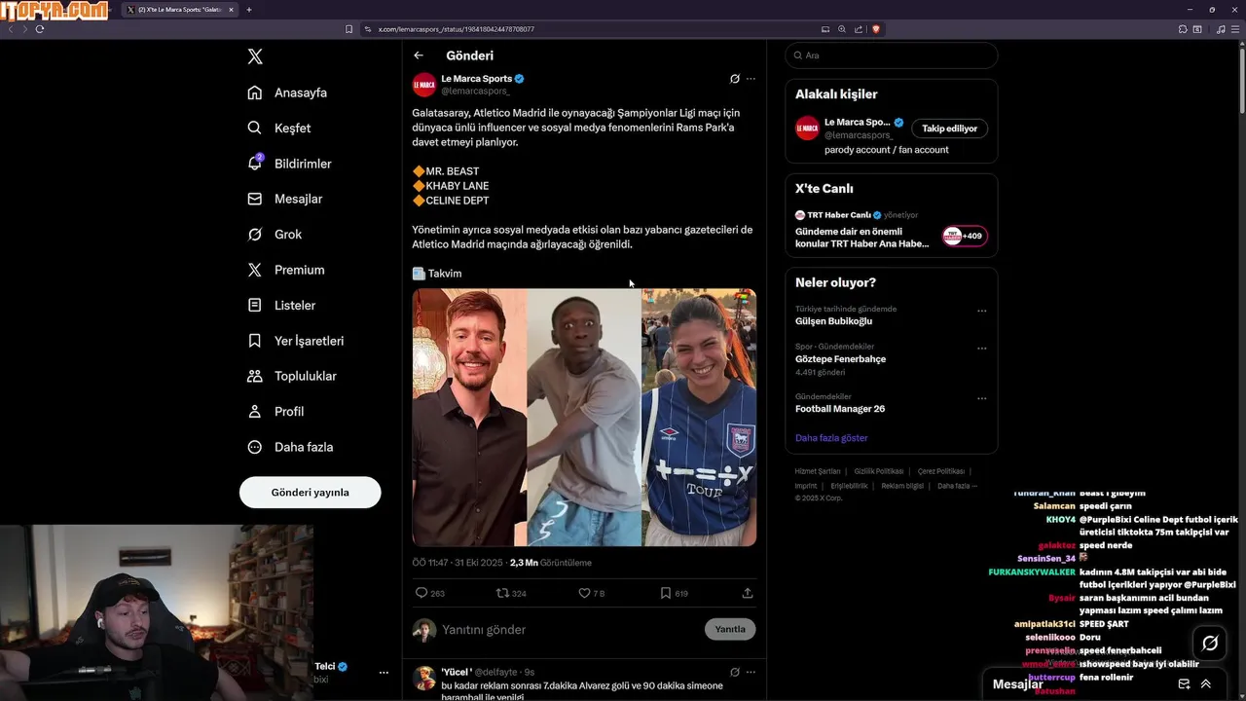Click the browser forward arrow
The image size is (1246, 701).
click(25, 29)
